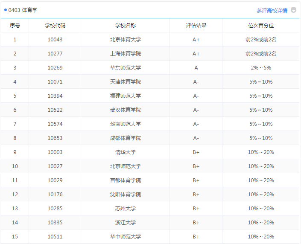Screen dimensions: 301x244
Task: Click 浙江大学 school name cell
Action: (125, 223)
